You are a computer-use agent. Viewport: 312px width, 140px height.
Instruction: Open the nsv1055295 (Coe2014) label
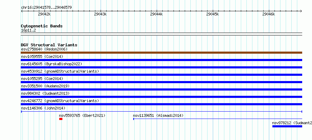[x=42, y=79]
